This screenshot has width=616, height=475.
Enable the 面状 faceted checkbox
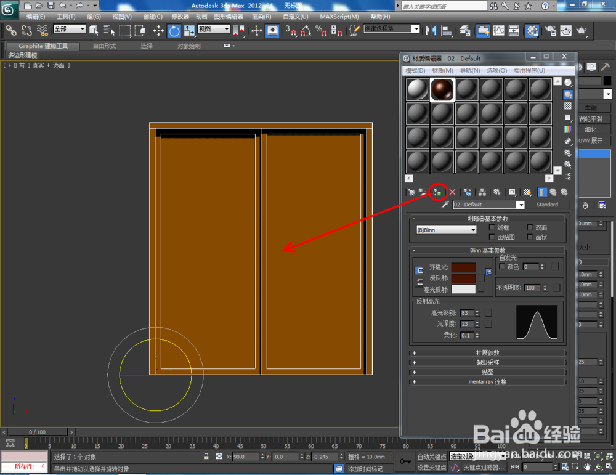coord(530,237)
